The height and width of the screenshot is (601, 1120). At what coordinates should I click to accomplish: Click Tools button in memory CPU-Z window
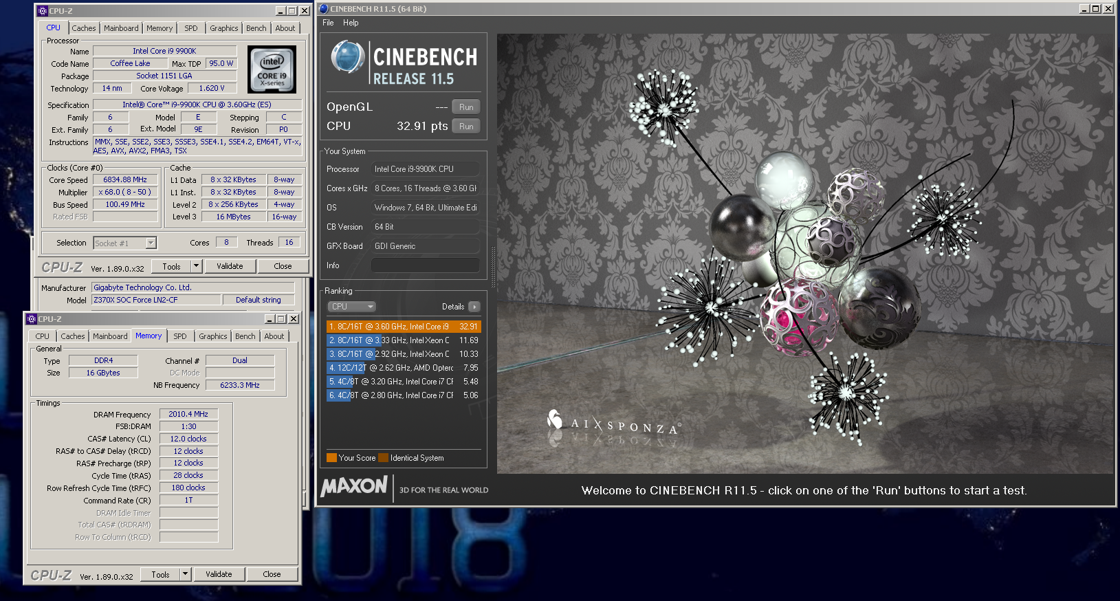pos(161,574)
